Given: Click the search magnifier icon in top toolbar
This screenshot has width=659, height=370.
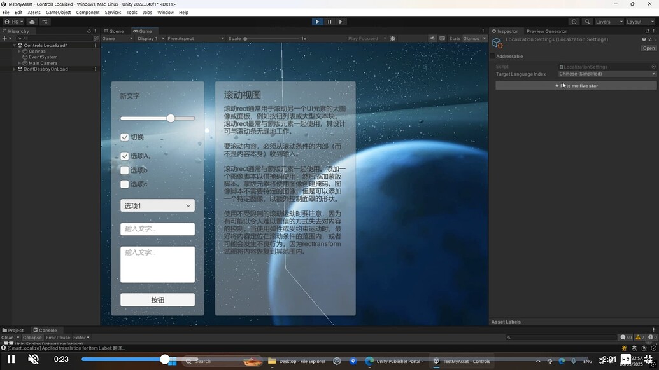Looking at the screenshot, I should [587, 21].
